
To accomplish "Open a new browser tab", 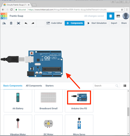I will pyautogui.click(x=34, y=5).
